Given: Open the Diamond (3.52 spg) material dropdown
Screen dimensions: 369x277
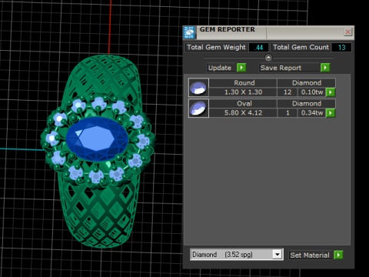Looking at the screenshot, I should (236, 255).
